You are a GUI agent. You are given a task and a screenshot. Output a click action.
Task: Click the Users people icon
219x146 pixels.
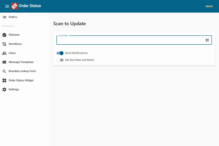click(x=4, y=53)
